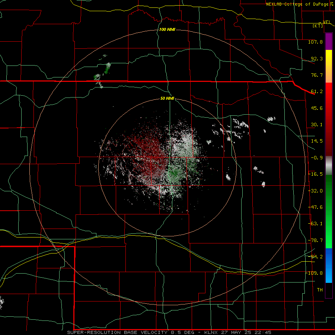
Task: Click the 30.1 velocity scale value
Action: coord(317,125)
